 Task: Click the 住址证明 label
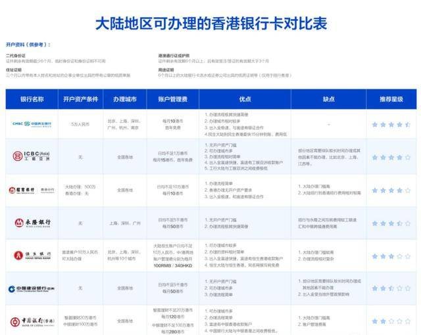pyautogui.click(x=14, y=70)
